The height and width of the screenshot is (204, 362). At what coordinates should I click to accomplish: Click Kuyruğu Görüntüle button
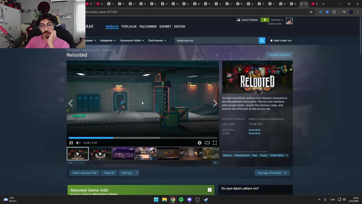272,173
